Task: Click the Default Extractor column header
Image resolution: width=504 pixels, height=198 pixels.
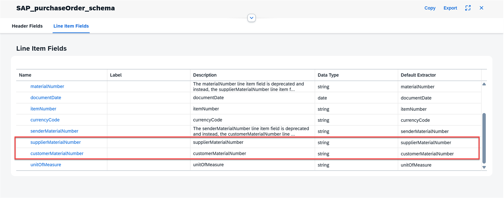Action: coord(439,75)
